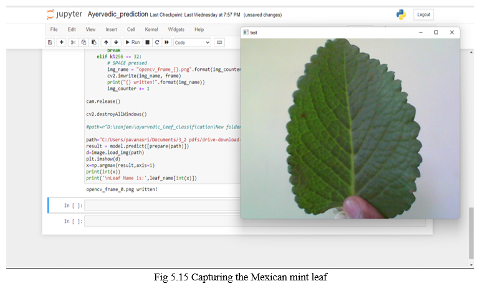
Task: Click the d=image.load_img(path) line
Action: click(x=115, y=153)
